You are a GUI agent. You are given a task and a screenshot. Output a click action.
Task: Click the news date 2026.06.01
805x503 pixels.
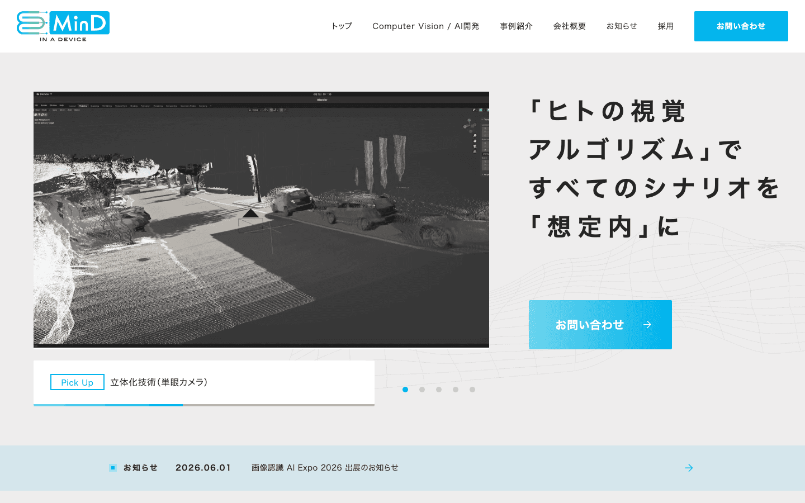pos(203,468)
